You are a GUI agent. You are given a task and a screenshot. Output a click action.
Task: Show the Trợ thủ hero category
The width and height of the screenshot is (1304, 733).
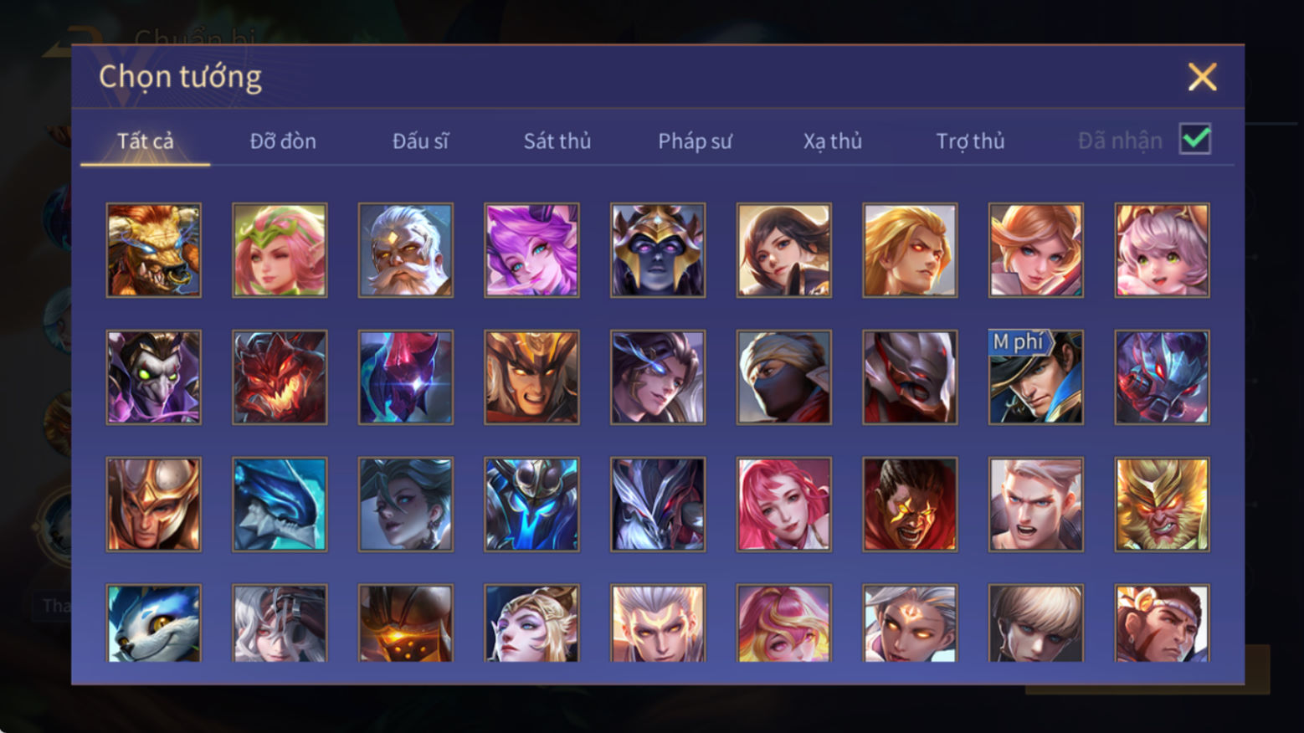coord(970,141)
